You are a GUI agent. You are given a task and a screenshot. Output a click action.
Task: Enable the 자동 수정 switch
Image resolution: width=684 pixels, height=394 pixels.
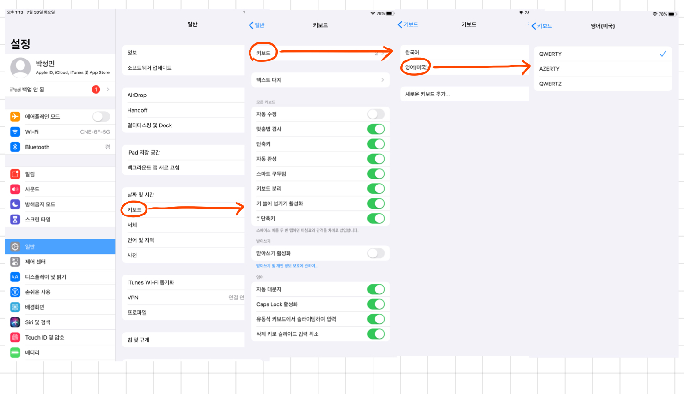[376, 114]
